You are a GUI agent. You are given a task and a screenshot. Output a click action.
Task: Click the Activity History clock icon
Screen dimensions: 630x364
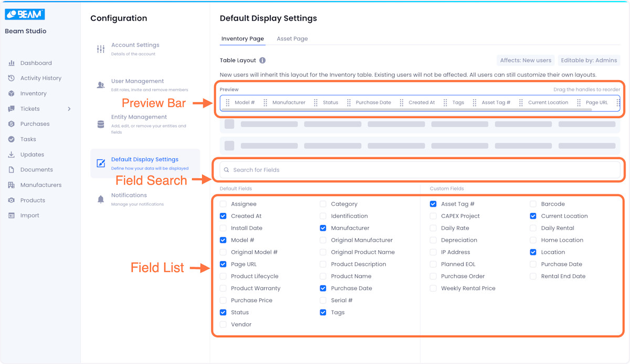(12, 78)
